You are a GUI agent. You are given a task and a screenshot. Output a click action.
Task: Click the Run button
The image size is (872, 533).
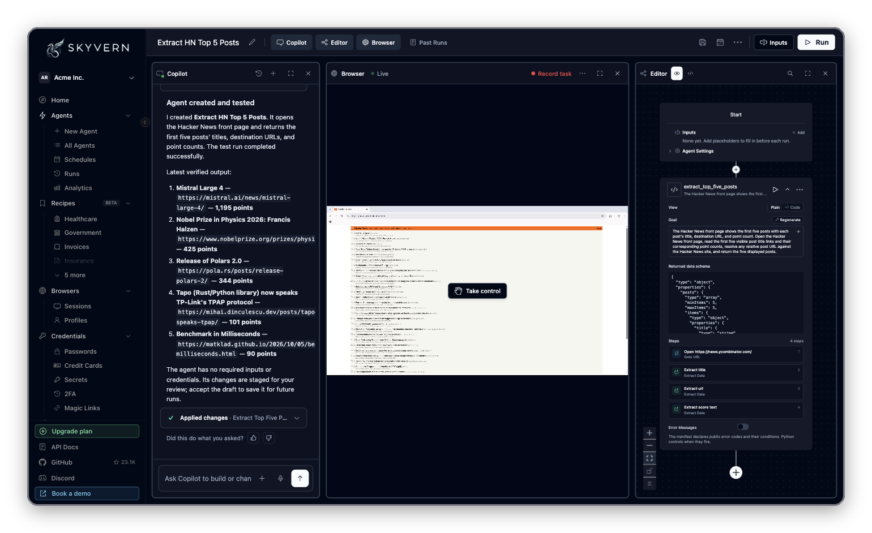tap(817, 42)
